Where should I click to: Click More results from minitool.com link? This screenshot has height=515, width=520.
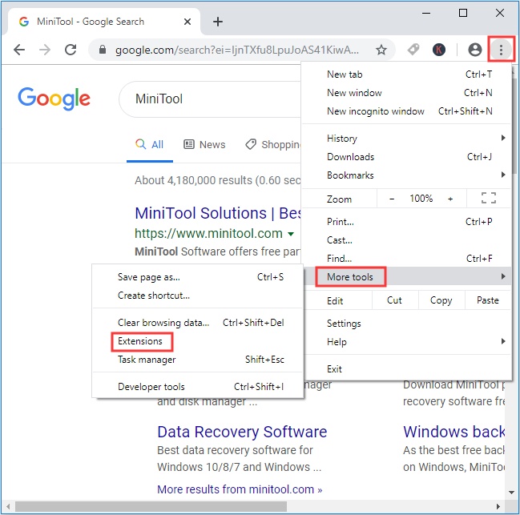(x=240, y=489)
